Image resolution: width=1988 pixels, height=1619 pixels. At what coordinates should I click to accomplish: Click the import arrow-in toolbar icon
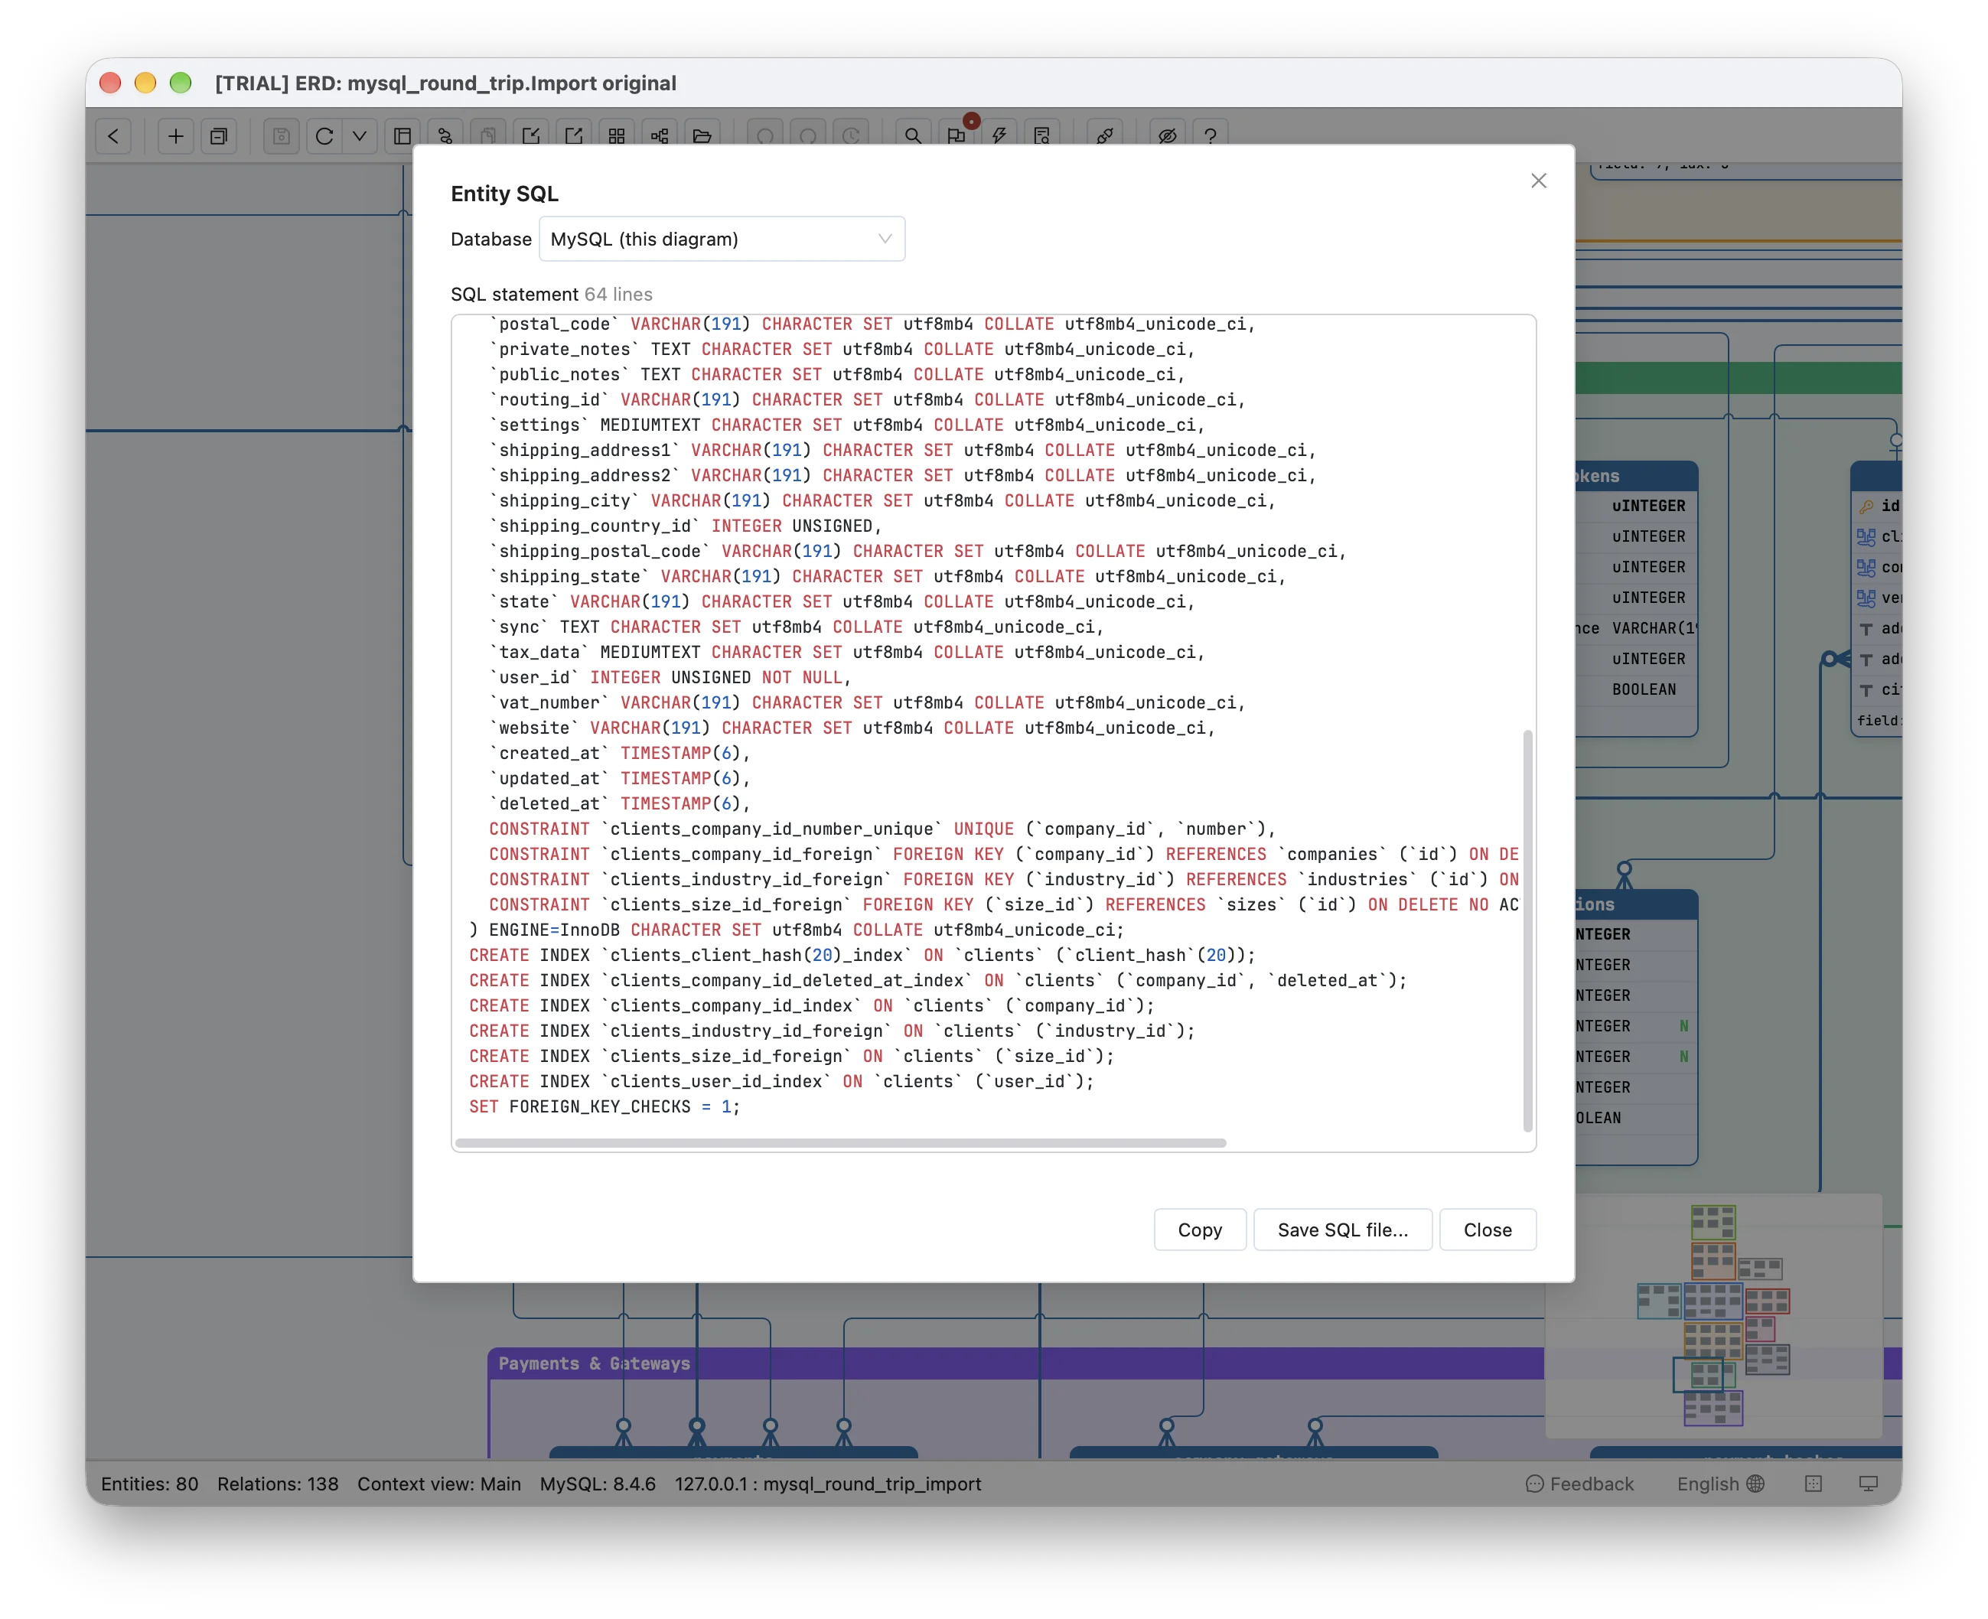[530, 136]
